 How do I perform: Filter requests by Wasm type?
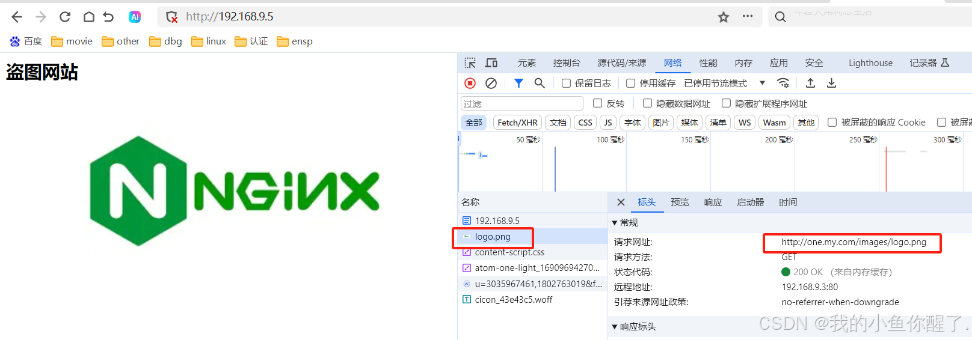774,123
